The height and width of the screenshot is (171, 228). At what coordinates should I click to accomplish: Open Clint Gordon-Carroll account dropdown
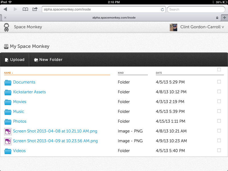pyautogui.click(x=202, y=27)
